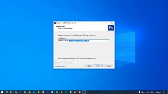
Task: Open File Explorer from taskbar
Action: click(25, 92)
